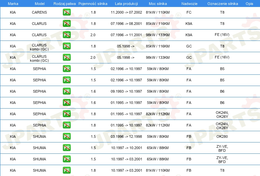Select the 10.1997 -> 10.2001 production years
The height and width of the screenshot is (176, 260).
pyautogui.click(x=127, y=148)
